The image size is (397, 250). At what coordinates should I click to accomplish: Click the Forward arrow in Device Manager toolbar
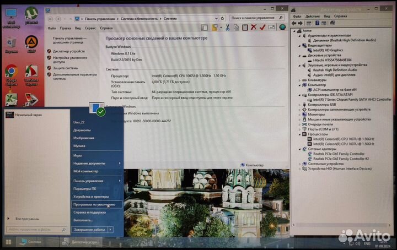301,23
